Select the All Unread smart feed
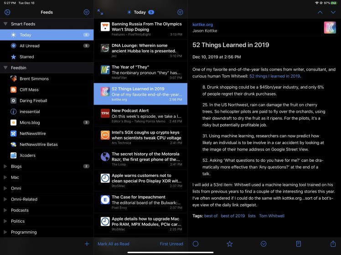The width and height of the screenshot is (341, 255). [x=29, y=46]
